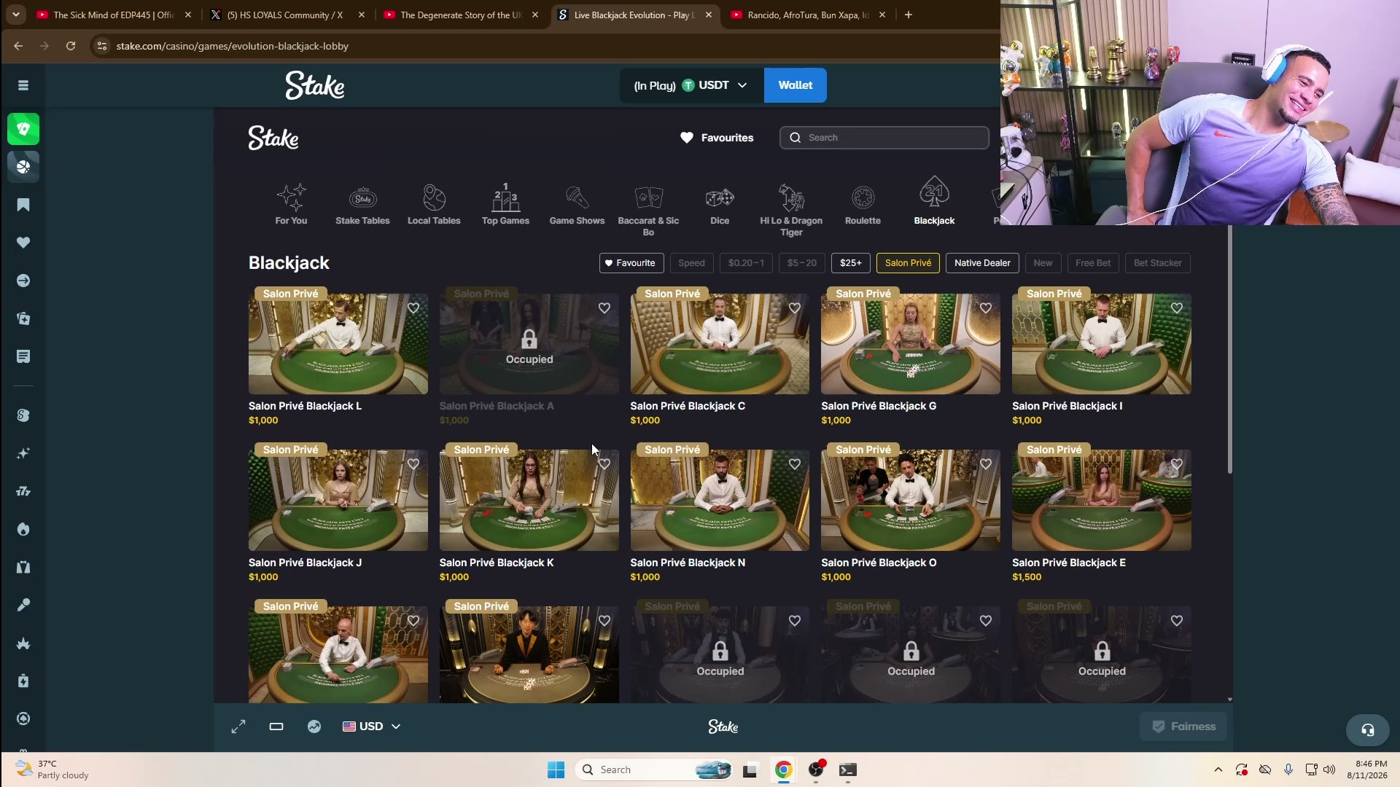Open the Game Shows category
The width and height of the screenshot is (1400, 787).
pos(577,204)
